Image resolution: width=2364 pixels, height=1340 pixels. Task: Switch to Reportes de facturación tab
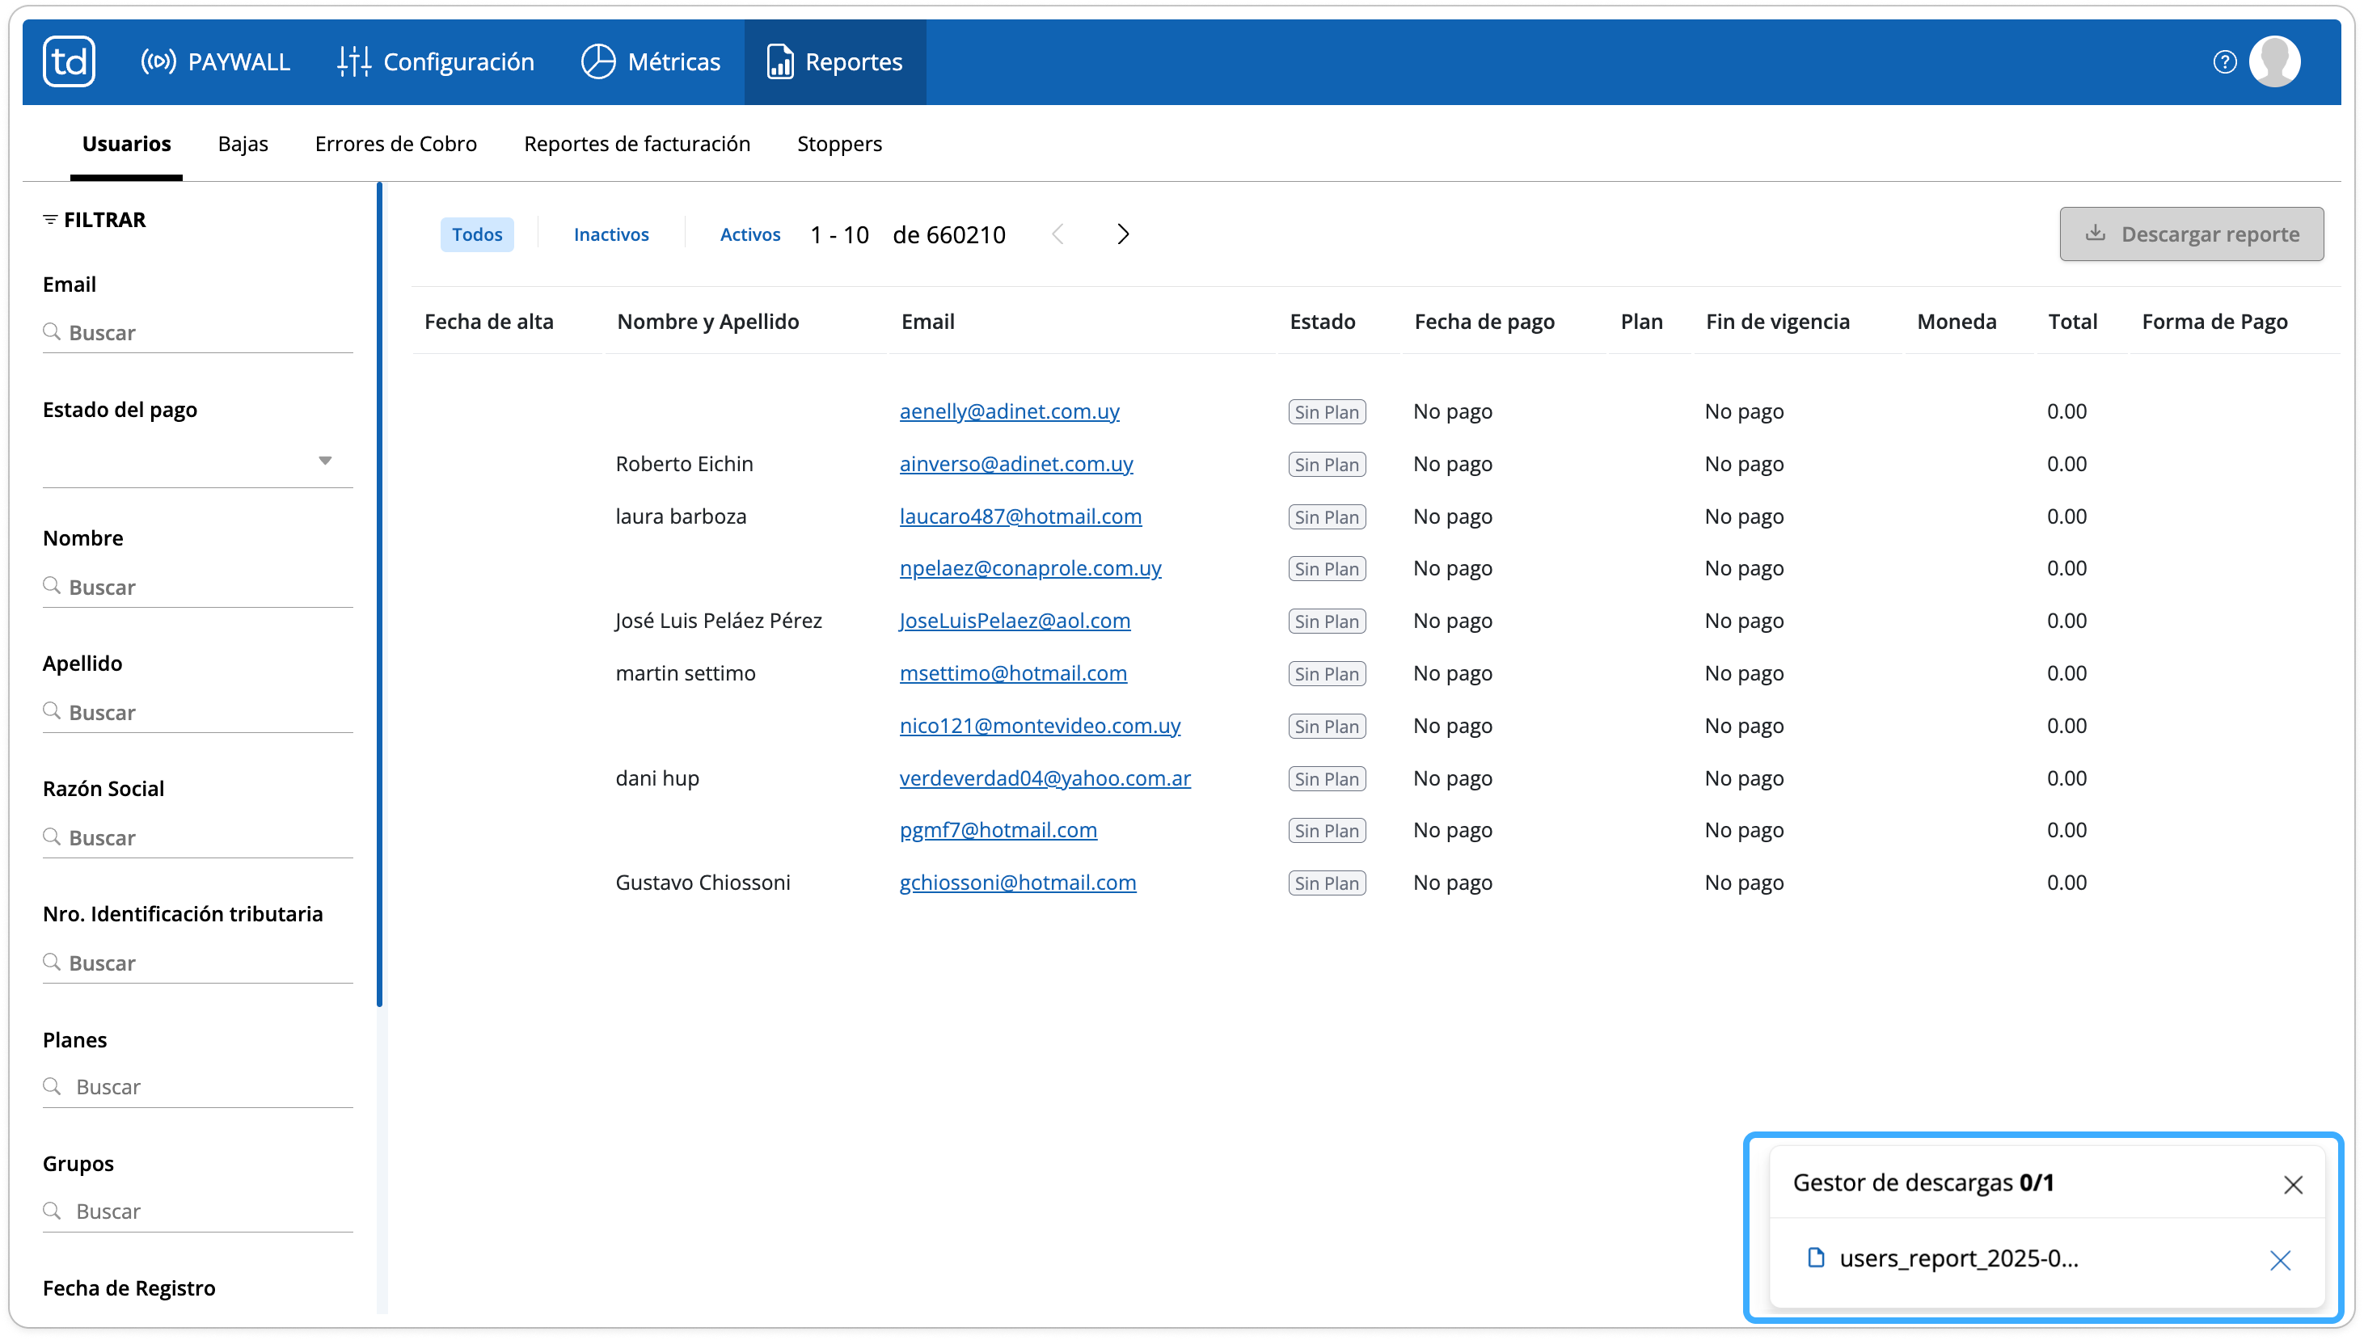pos(637,144)
